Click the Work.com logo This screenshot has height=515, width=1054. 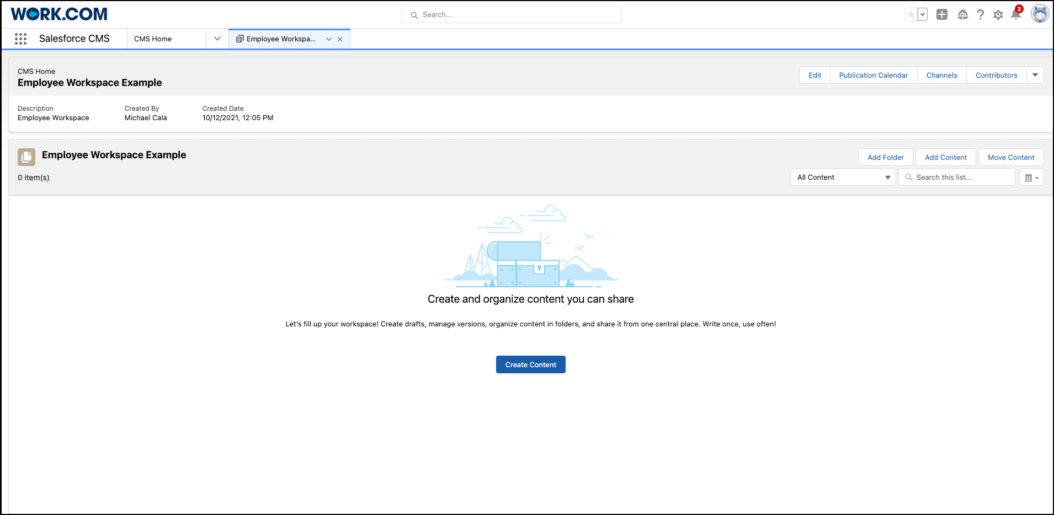click(x=59, y=14)
